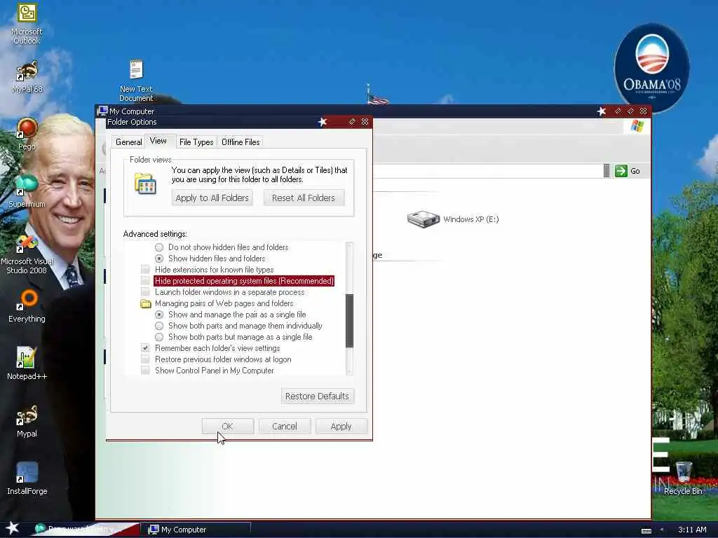Close the My Computer window
This screenshot has height=538, width=718.
[x=644, y=111]
